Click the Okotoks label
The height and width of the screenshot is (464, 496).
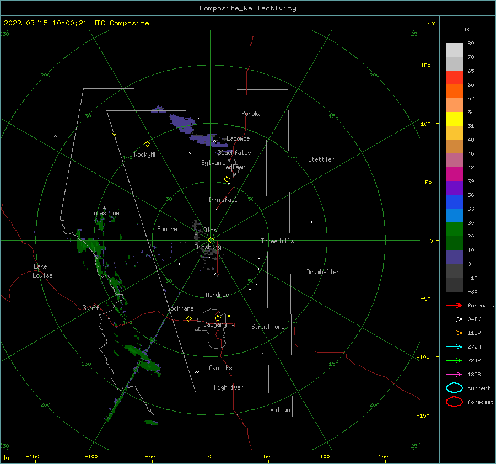(x=220, y=367)
